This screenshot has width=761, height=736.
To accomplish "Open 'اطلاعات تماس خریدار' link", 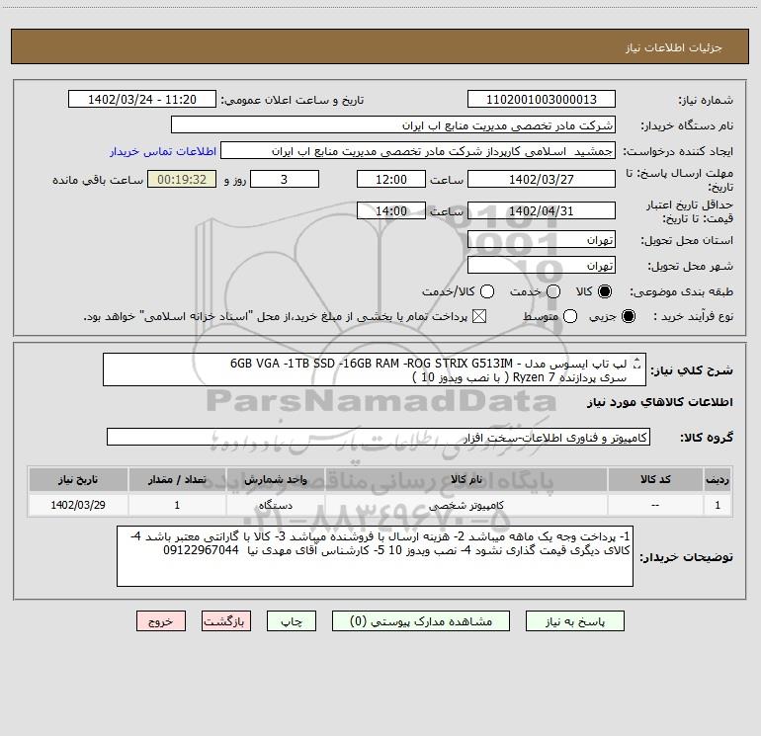I will point(163,151).
